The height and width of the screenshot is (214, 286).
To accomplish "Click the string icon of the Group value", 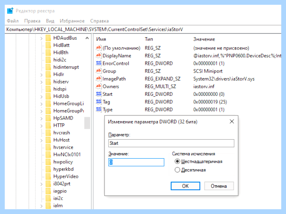I will point(99,71).
